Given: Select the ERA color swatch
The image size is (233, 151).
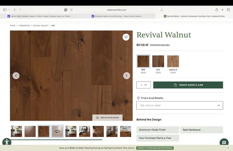Looking at the screenshot, I should coord(158,61).
